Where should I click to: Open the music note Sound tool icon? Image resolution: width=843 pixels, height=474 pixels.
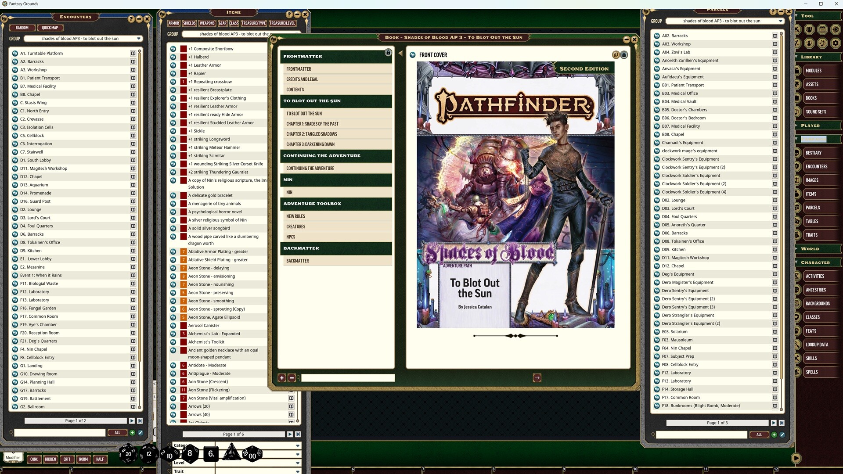click(822, 43)
